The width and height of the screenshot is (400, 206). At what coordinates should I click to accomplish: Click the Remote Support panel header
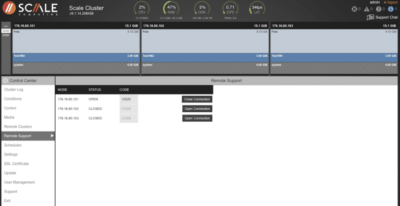pyautogui.click(x=226, y=81)
